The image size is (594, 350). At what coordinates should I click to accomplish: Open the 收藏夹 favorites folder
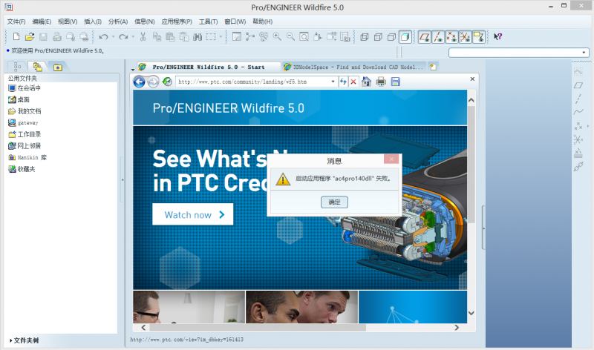click(22, 169)
